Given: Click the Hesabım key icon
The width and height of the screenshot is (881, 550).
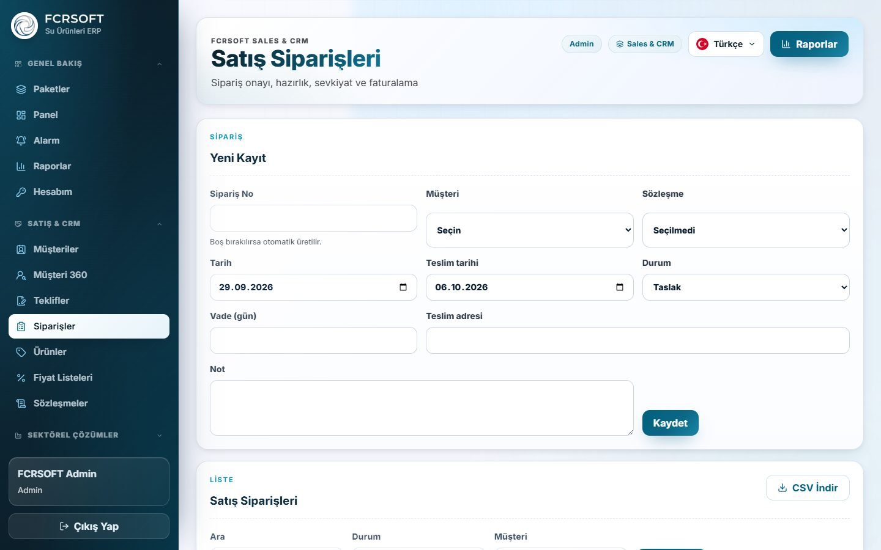Looking at the screenshot, I should coord(21,192).
